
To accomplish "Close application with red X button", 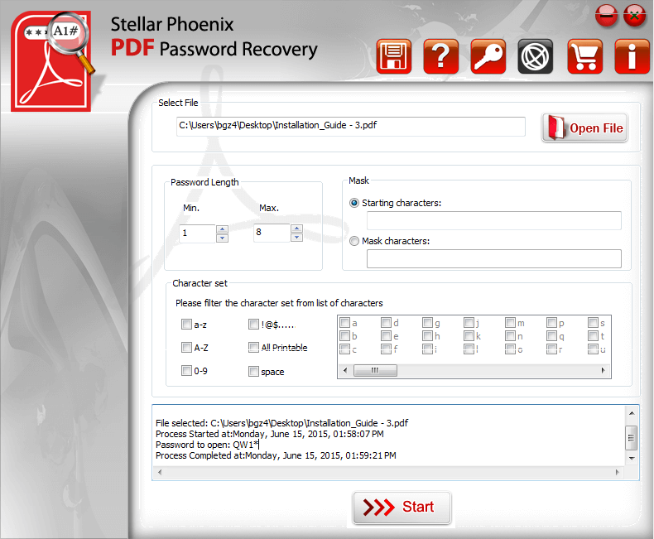I will [634, 16].
